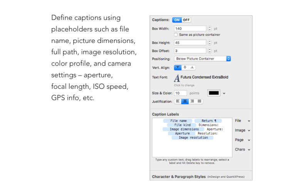Viewport: 308px width, 192px height.
Task: Click the font icon to change font
Action: tap(177, 78)
